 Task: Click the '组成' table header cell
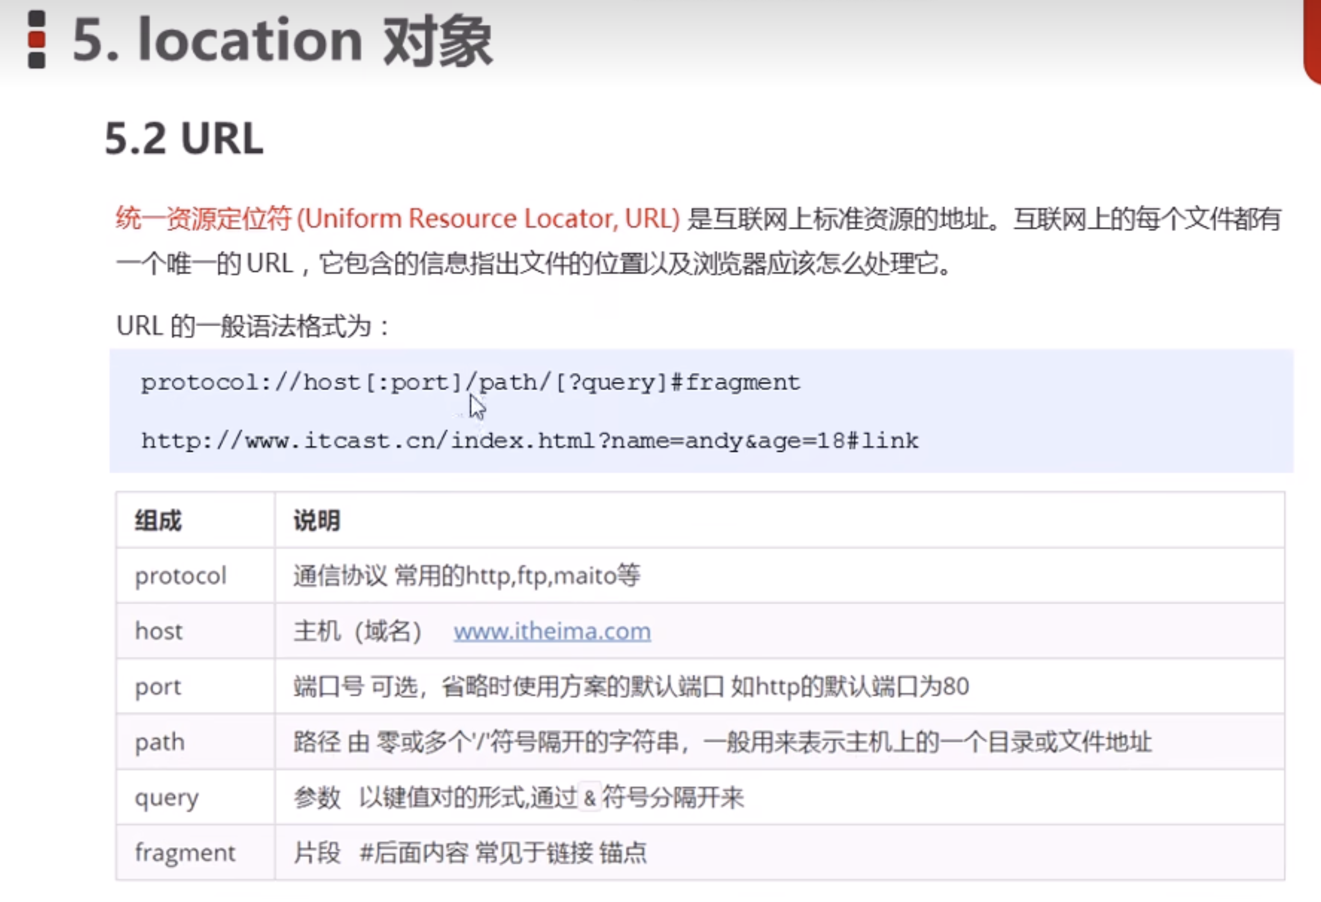click(158, 521)
